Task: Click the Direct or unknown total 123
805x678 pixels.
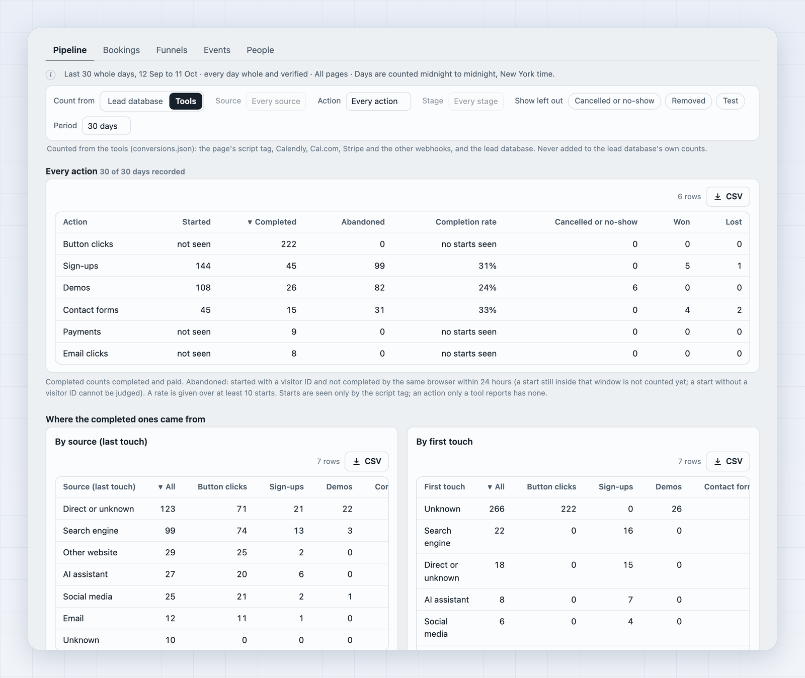Action: [x=168, y=509]
